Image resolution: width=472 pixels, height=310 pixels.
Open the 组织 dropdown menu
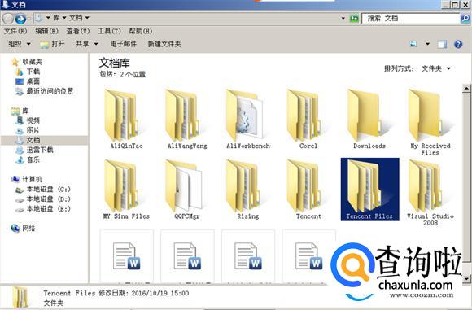coord(20,44)
